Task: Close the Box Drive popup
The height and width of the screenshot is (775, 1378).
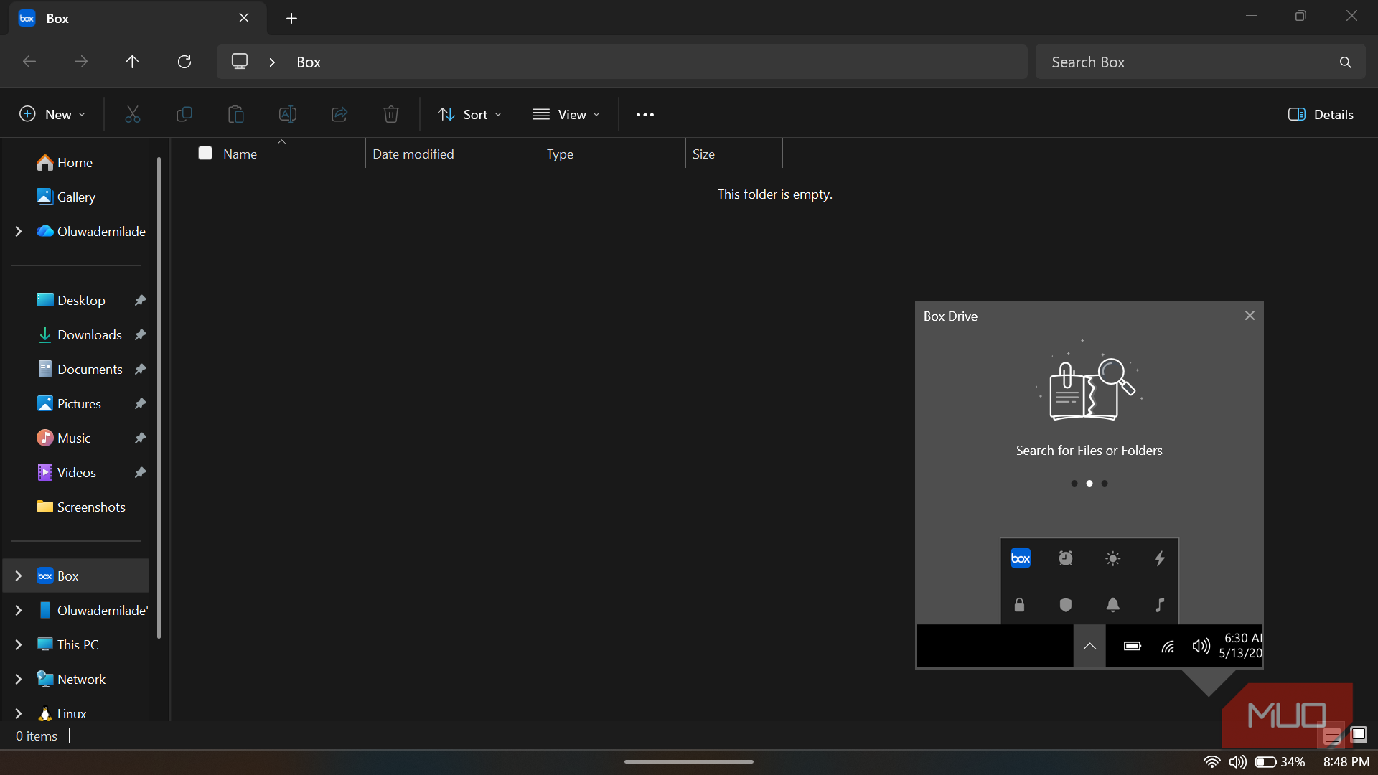Action: [x=1250, y=316]
